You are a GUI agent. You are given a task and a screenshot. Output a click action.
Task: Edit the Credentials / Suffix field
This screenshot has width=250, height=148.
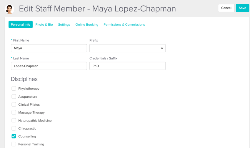click(x=127, y=66)
